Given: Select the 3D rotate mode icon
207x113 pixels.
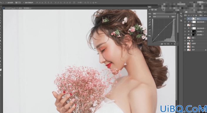Looking at the screenshot, I should (x=85, y=3).
